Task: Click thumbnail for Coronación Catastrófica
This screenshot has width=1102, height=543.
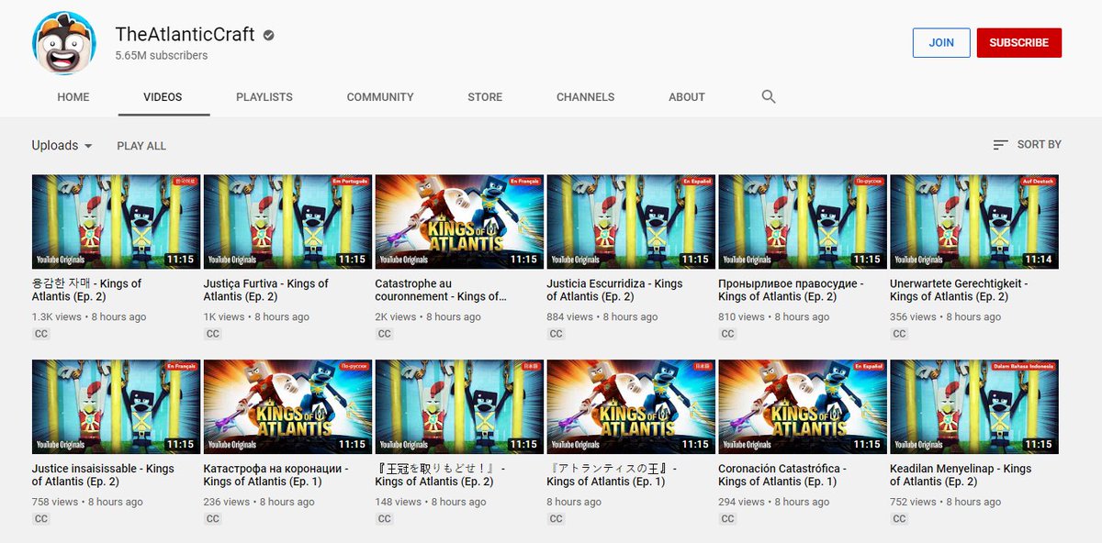Action: click(x=803, y=407)
